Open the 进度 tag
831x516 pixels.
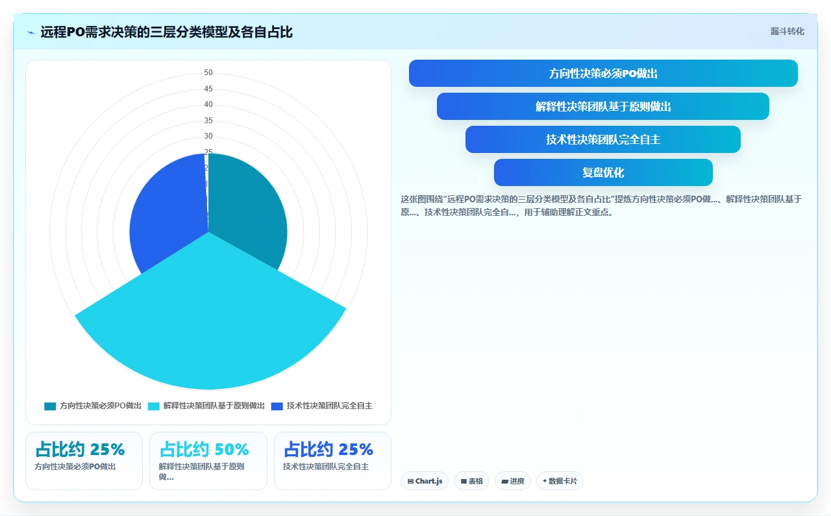tap(513, 481)
